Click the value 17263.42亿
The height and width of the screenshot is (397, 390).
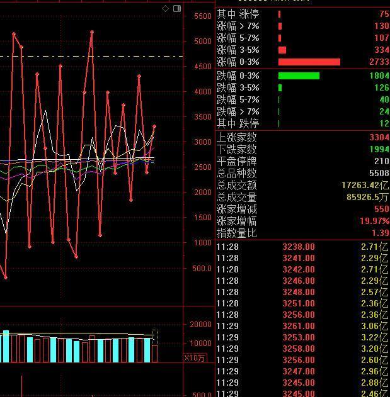coord(365,185)
